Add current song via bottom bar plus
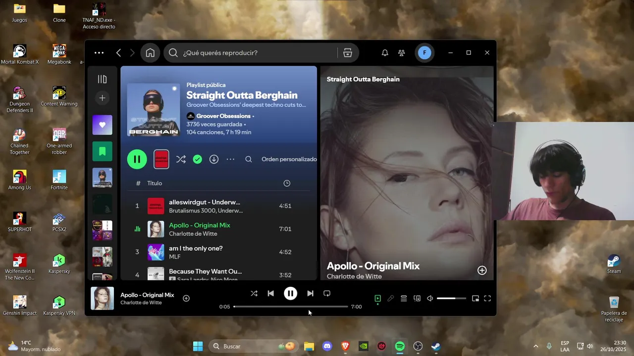Screen dimensions: 634x356 click(186, 299)
